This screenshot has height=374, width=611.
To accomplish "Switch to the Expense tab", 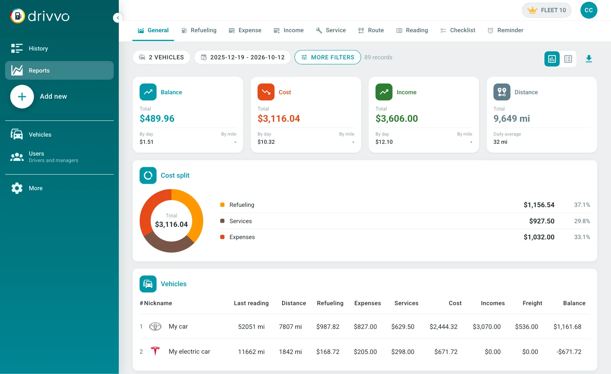I will [x=245, y=31].
